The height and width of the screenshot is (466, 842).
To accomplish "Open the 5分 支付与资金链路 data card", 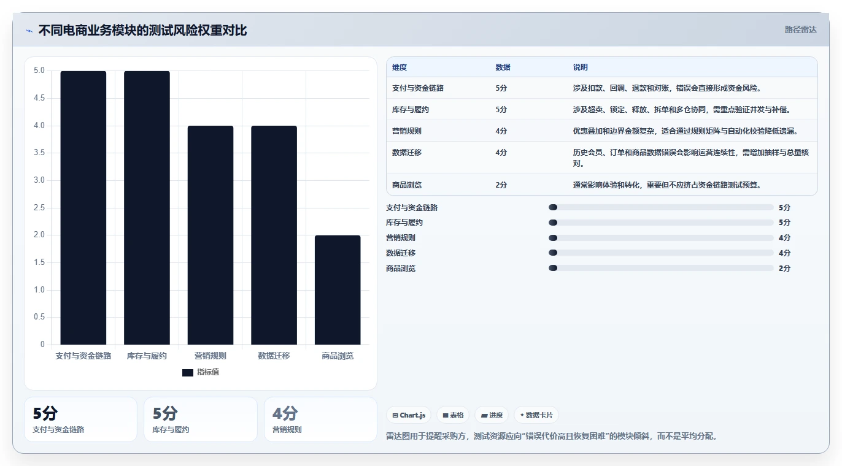I will 80,419.
